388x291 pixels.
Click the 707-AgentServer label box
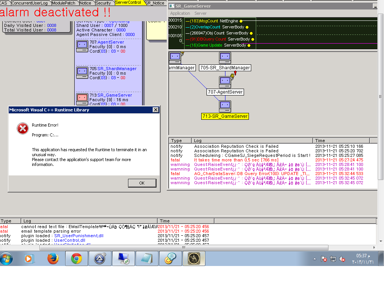[x=225, y=92]
